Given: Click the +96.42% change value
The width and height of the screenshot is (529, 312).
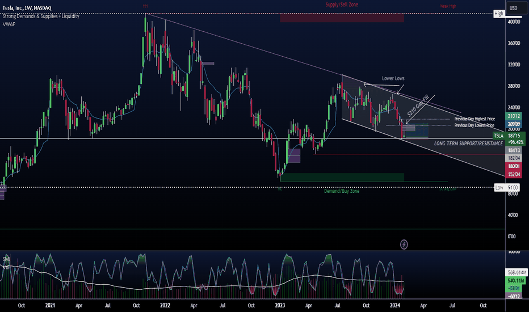Looking at the screenshot, I should pyautogui.click(x=515, y=142).
